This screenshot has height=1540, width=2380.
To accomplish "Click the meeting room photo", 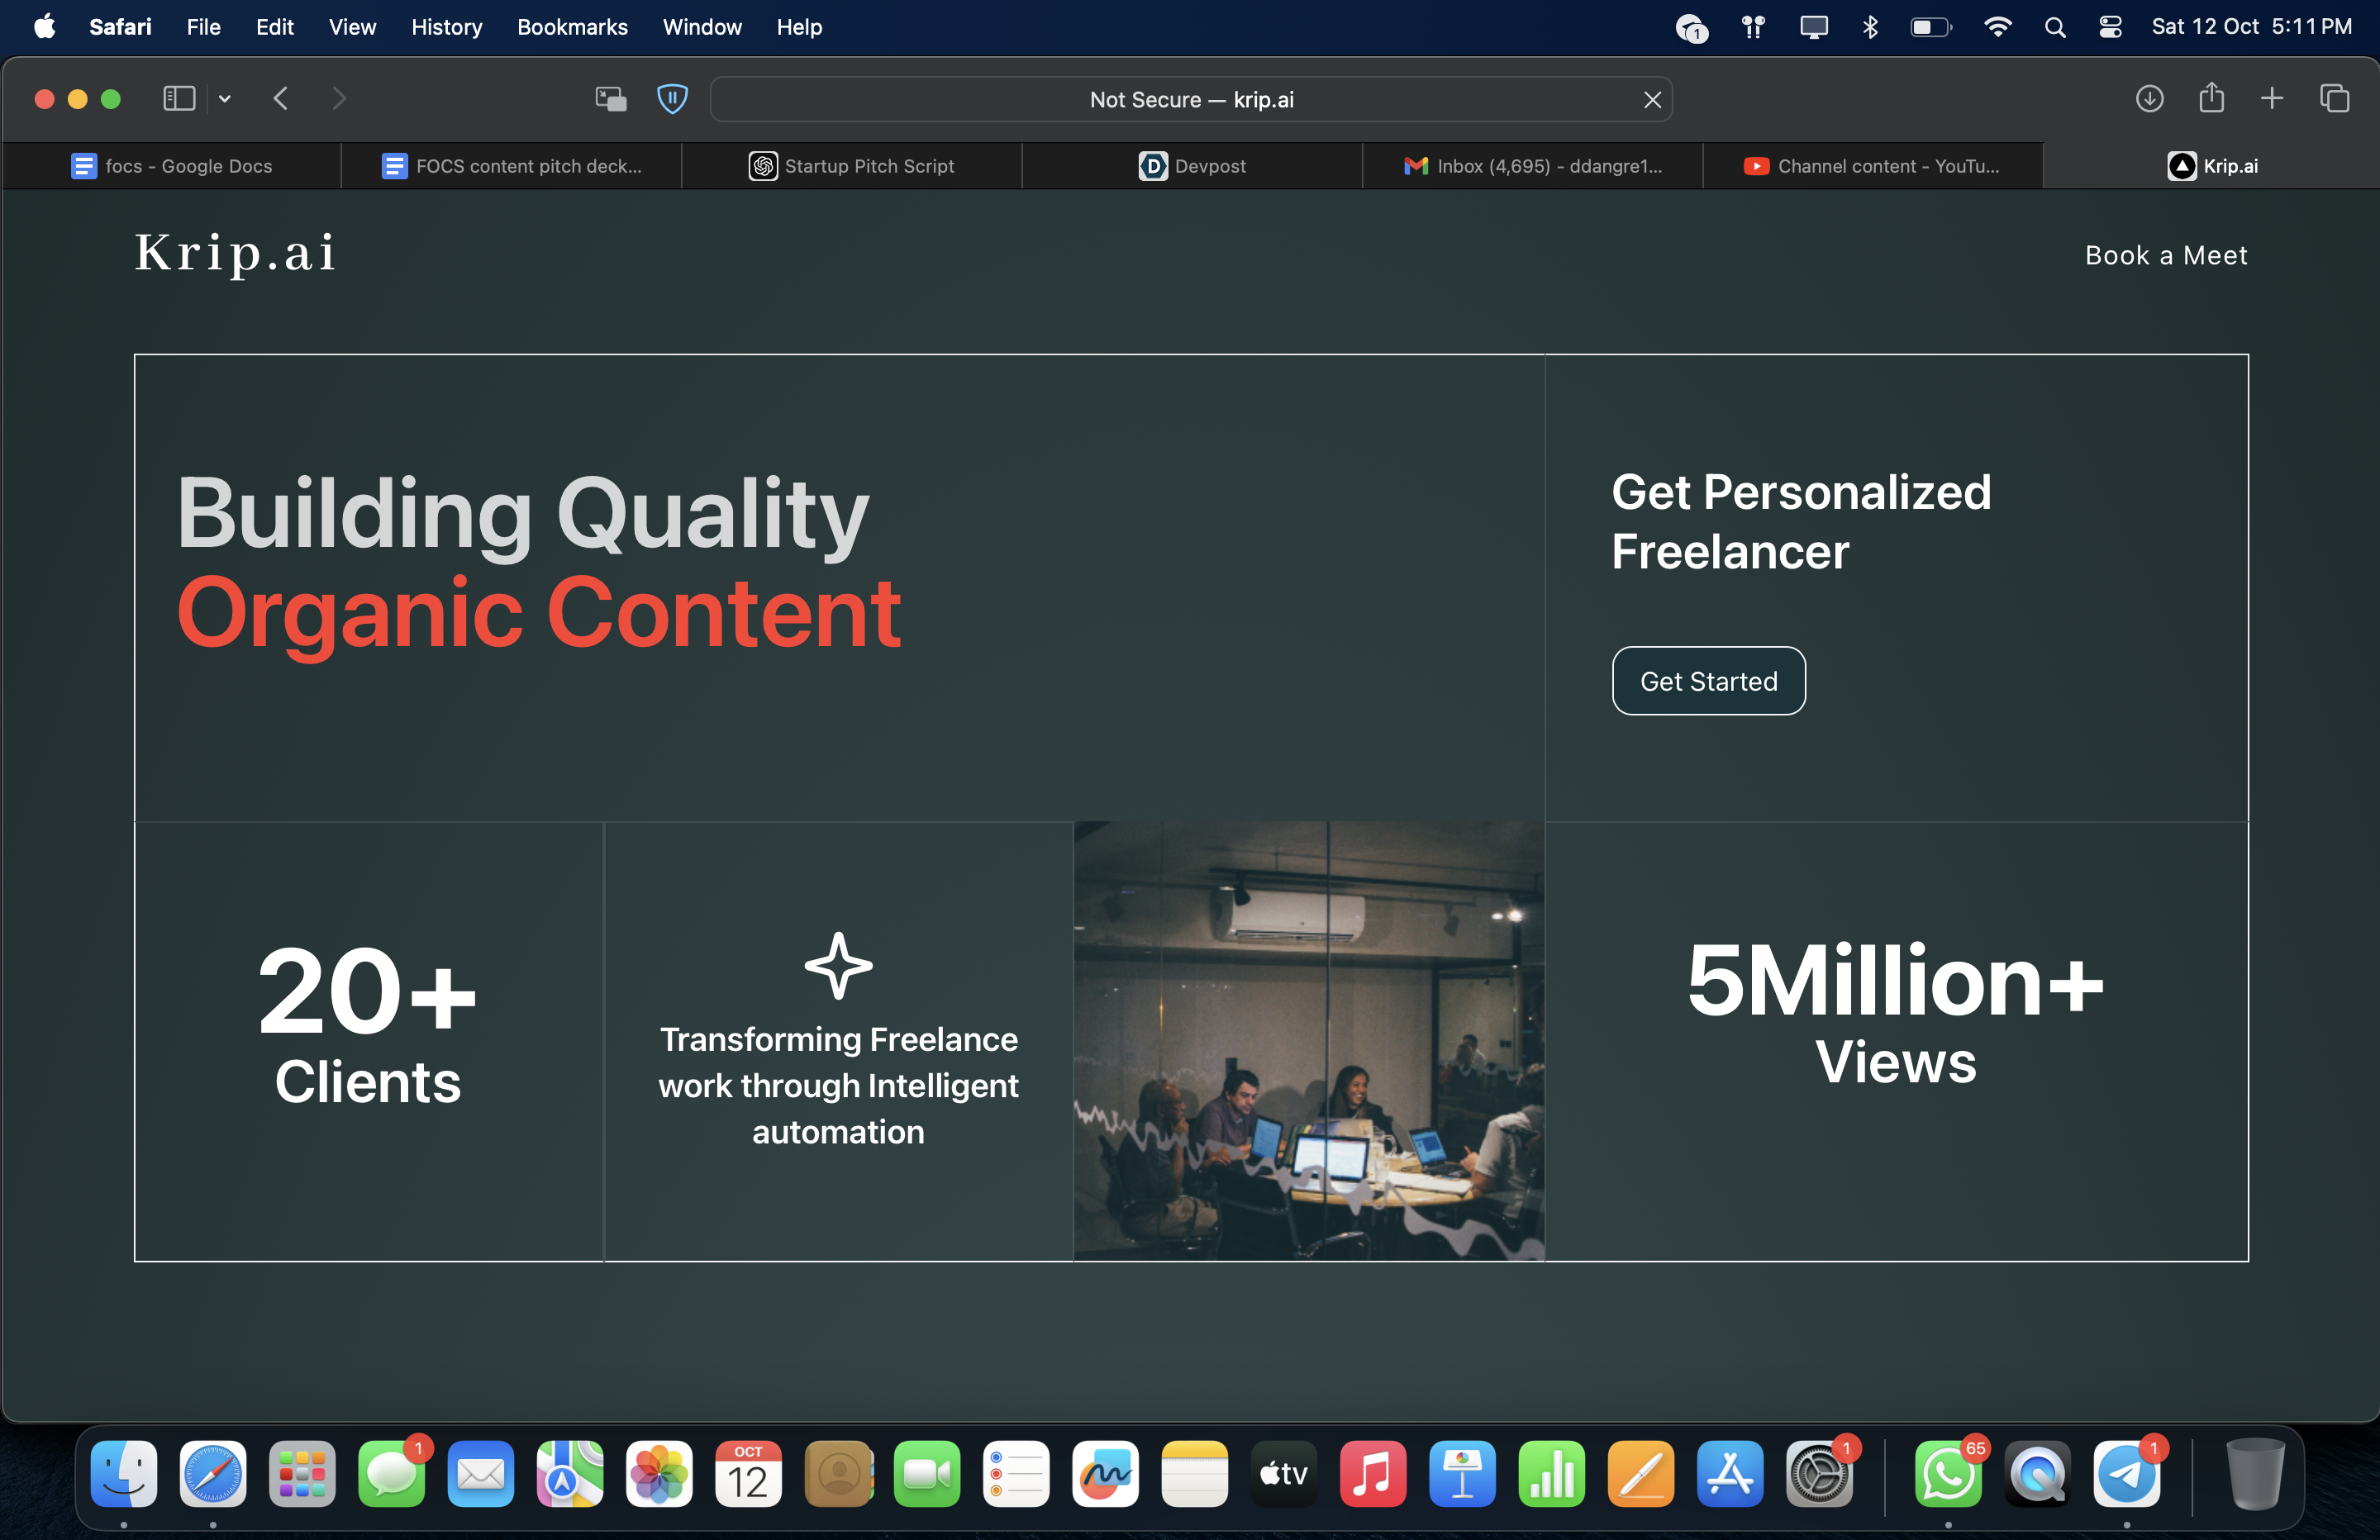I will pos(1308,1040).
